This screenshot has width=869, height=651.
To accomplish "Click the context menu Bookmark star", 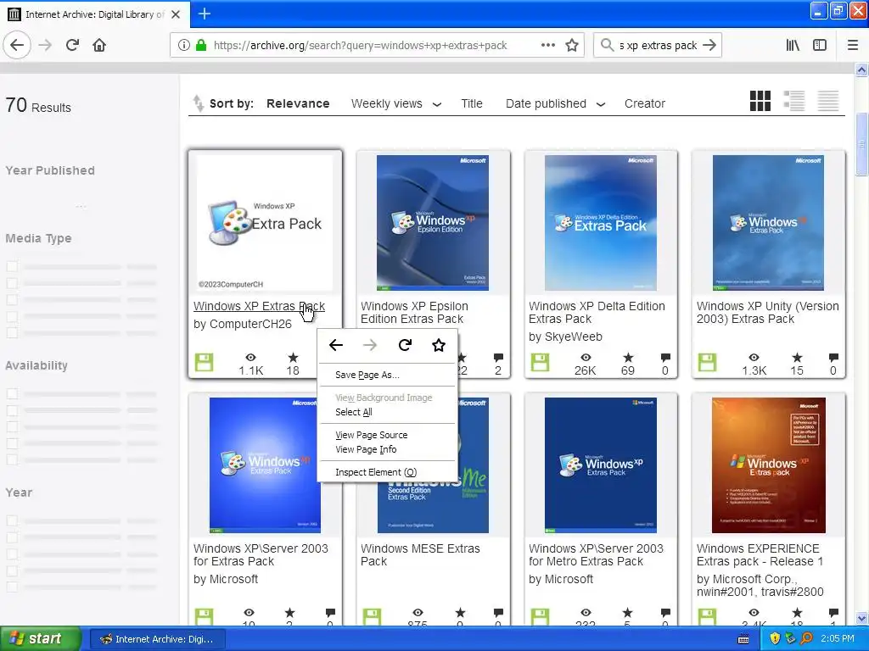I will [x=439, y=346].
